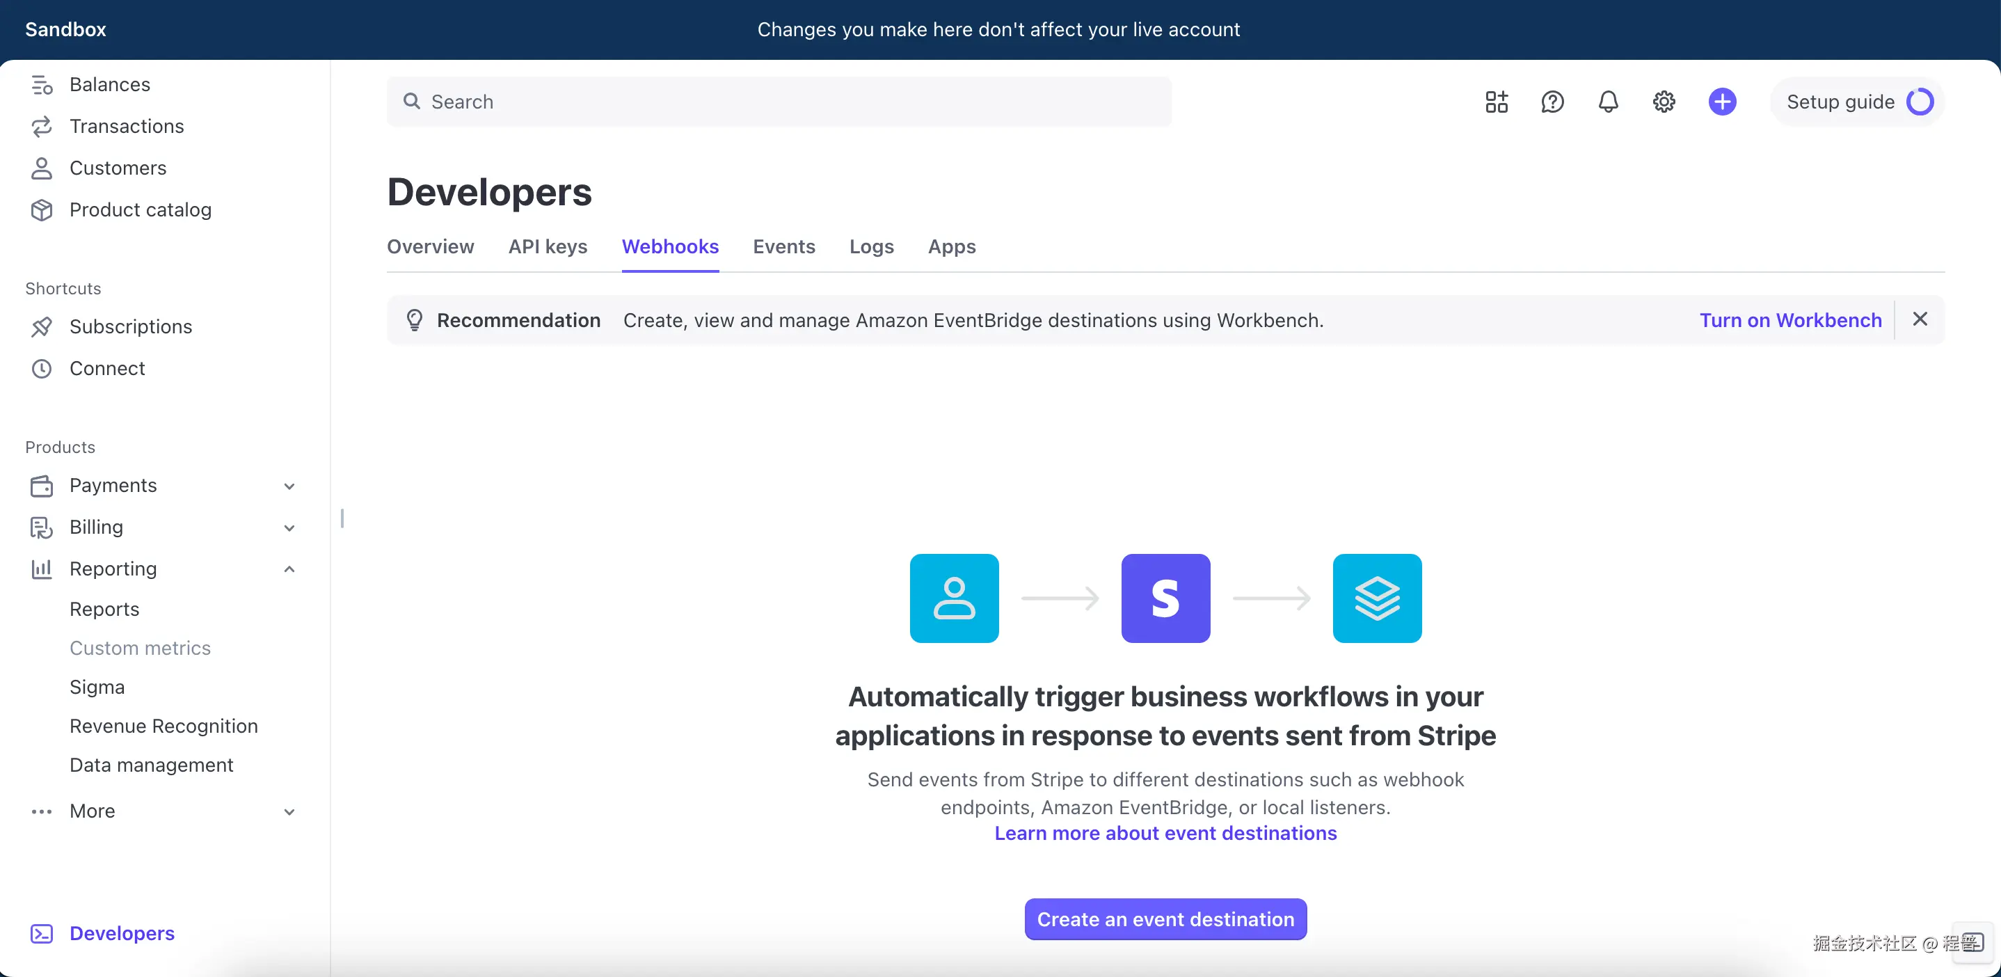This screenshot has height=977, width=2001.
Task: Open the Developers sidebar link
Action: click(122, 934)
